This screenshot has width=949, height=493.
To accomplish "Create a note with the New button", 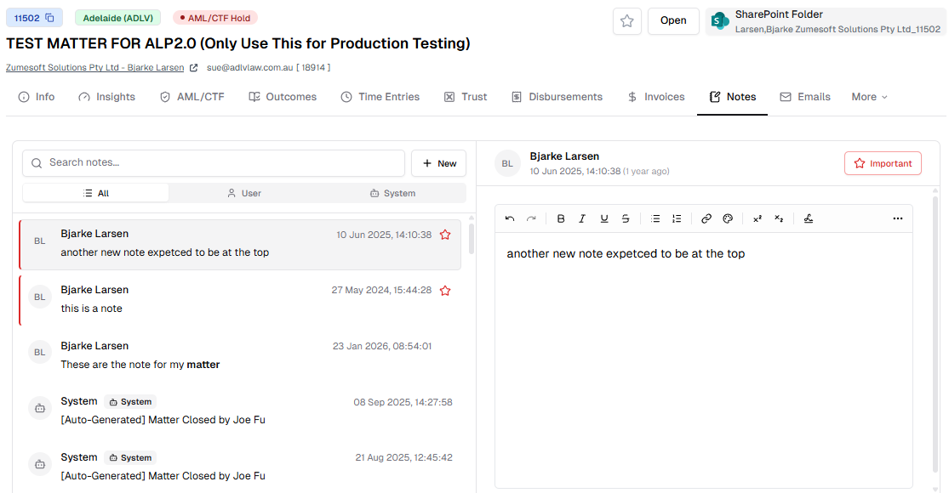I will 439,163.
